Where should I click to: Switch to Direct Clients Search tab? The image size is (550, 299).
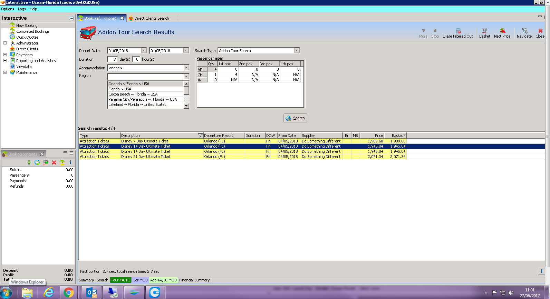[152, 18]
